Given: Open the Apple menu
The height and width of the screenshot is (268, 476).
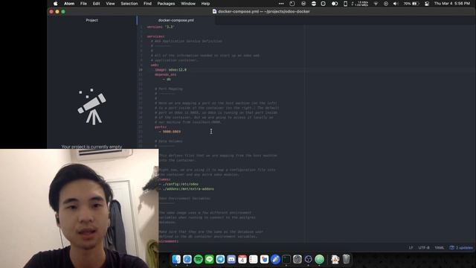Looking at the screenshot, I should (56, 4).
